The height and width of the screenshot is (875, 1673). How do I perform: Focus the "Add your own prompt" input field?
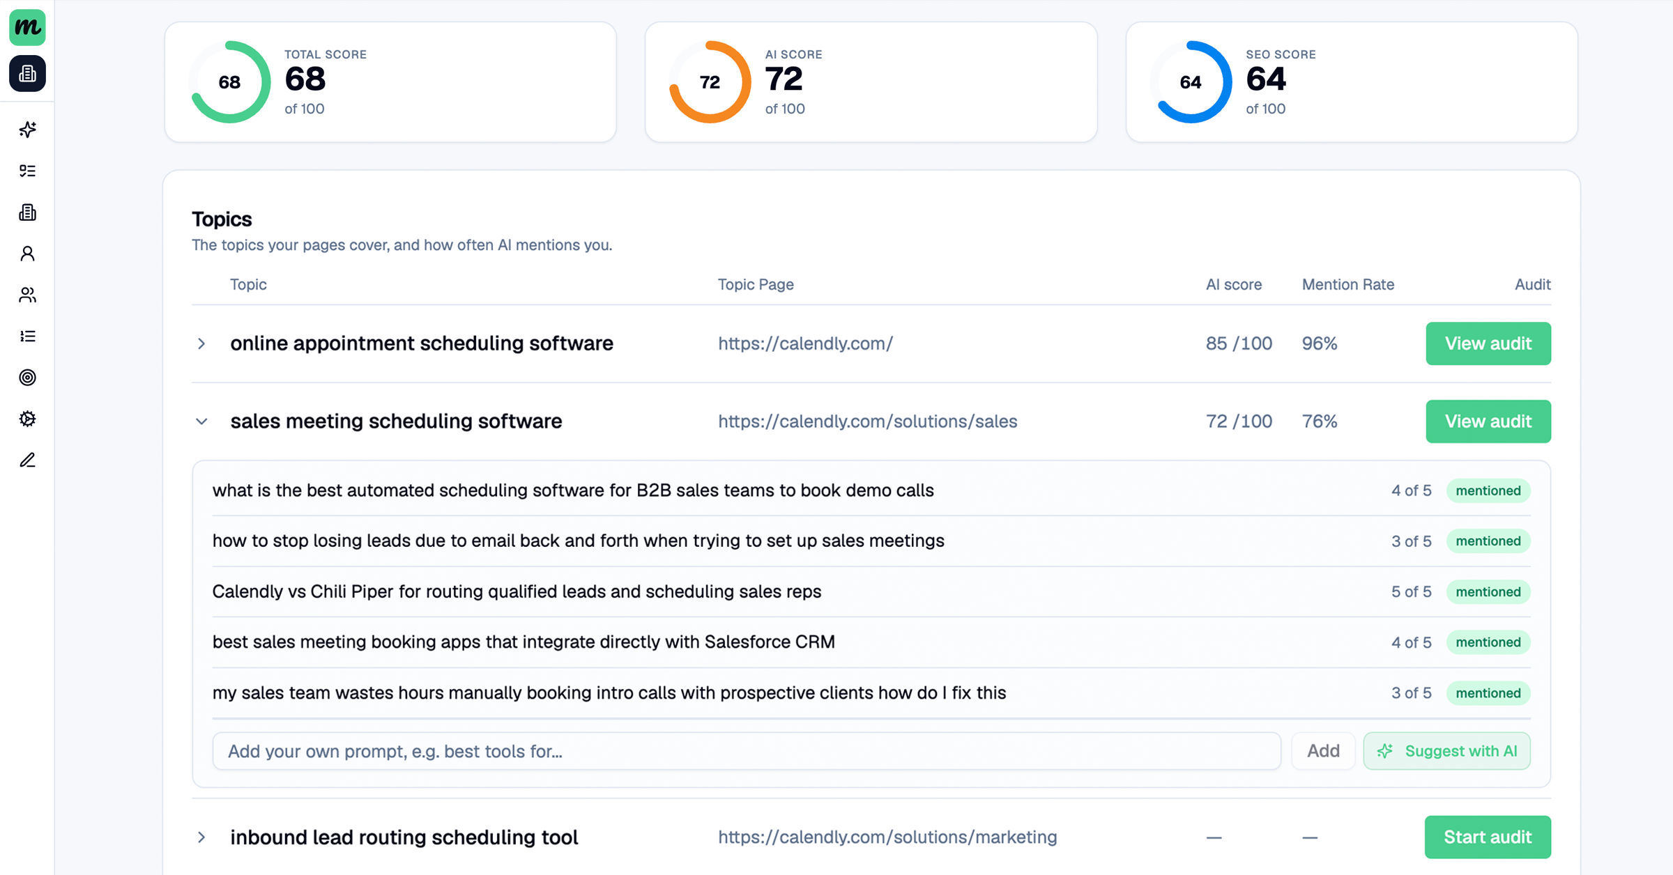coord(747,751)
